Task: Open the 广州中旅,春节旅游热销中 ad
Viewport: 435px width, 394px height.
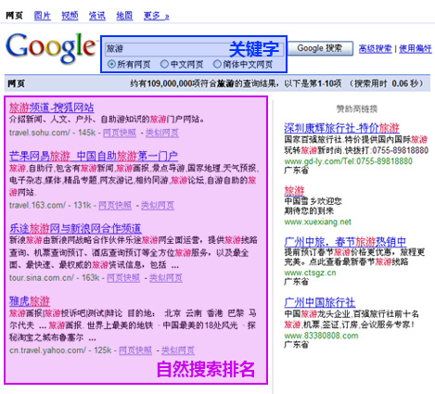Action: click(345, 241)
